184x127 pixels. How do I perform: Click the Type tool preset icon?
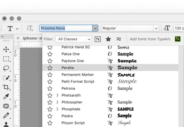(x=10, y=28)
